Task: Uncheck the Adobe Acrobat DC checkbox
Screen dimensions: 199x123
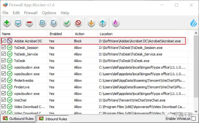Action: coord(4,41)
